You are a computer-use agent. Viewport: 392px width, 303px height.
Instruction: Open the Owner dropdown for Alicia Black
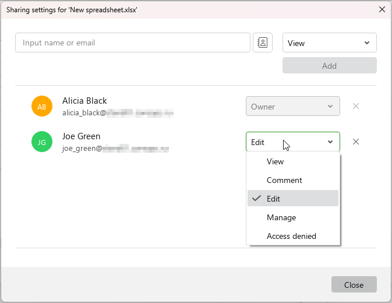293,106
